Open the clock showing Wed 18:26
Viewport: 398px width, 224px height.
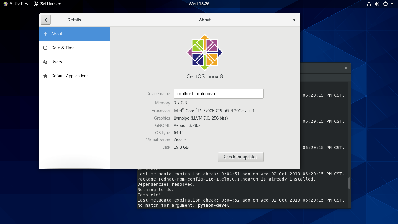pyautogui.click(x=199, y=4)
